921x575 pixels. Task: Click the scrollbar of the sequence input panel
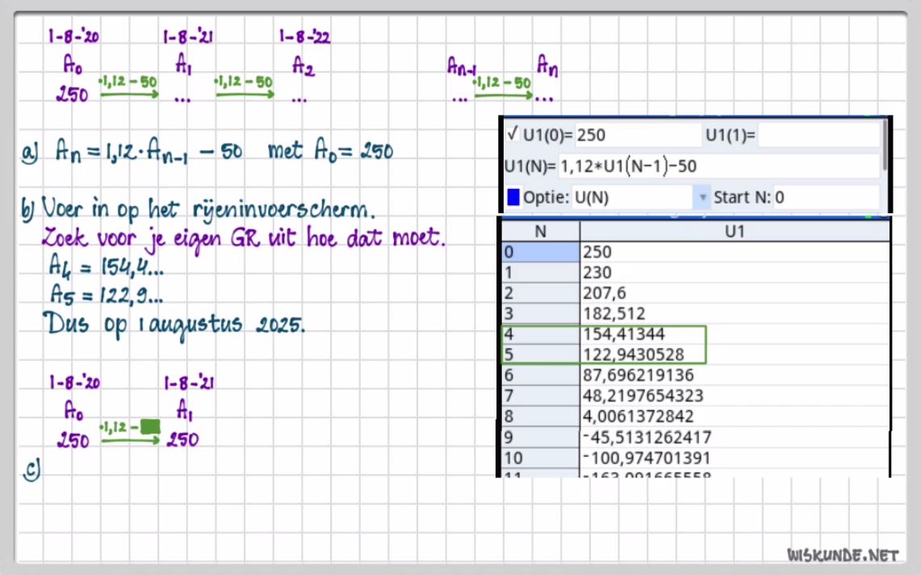885,146
